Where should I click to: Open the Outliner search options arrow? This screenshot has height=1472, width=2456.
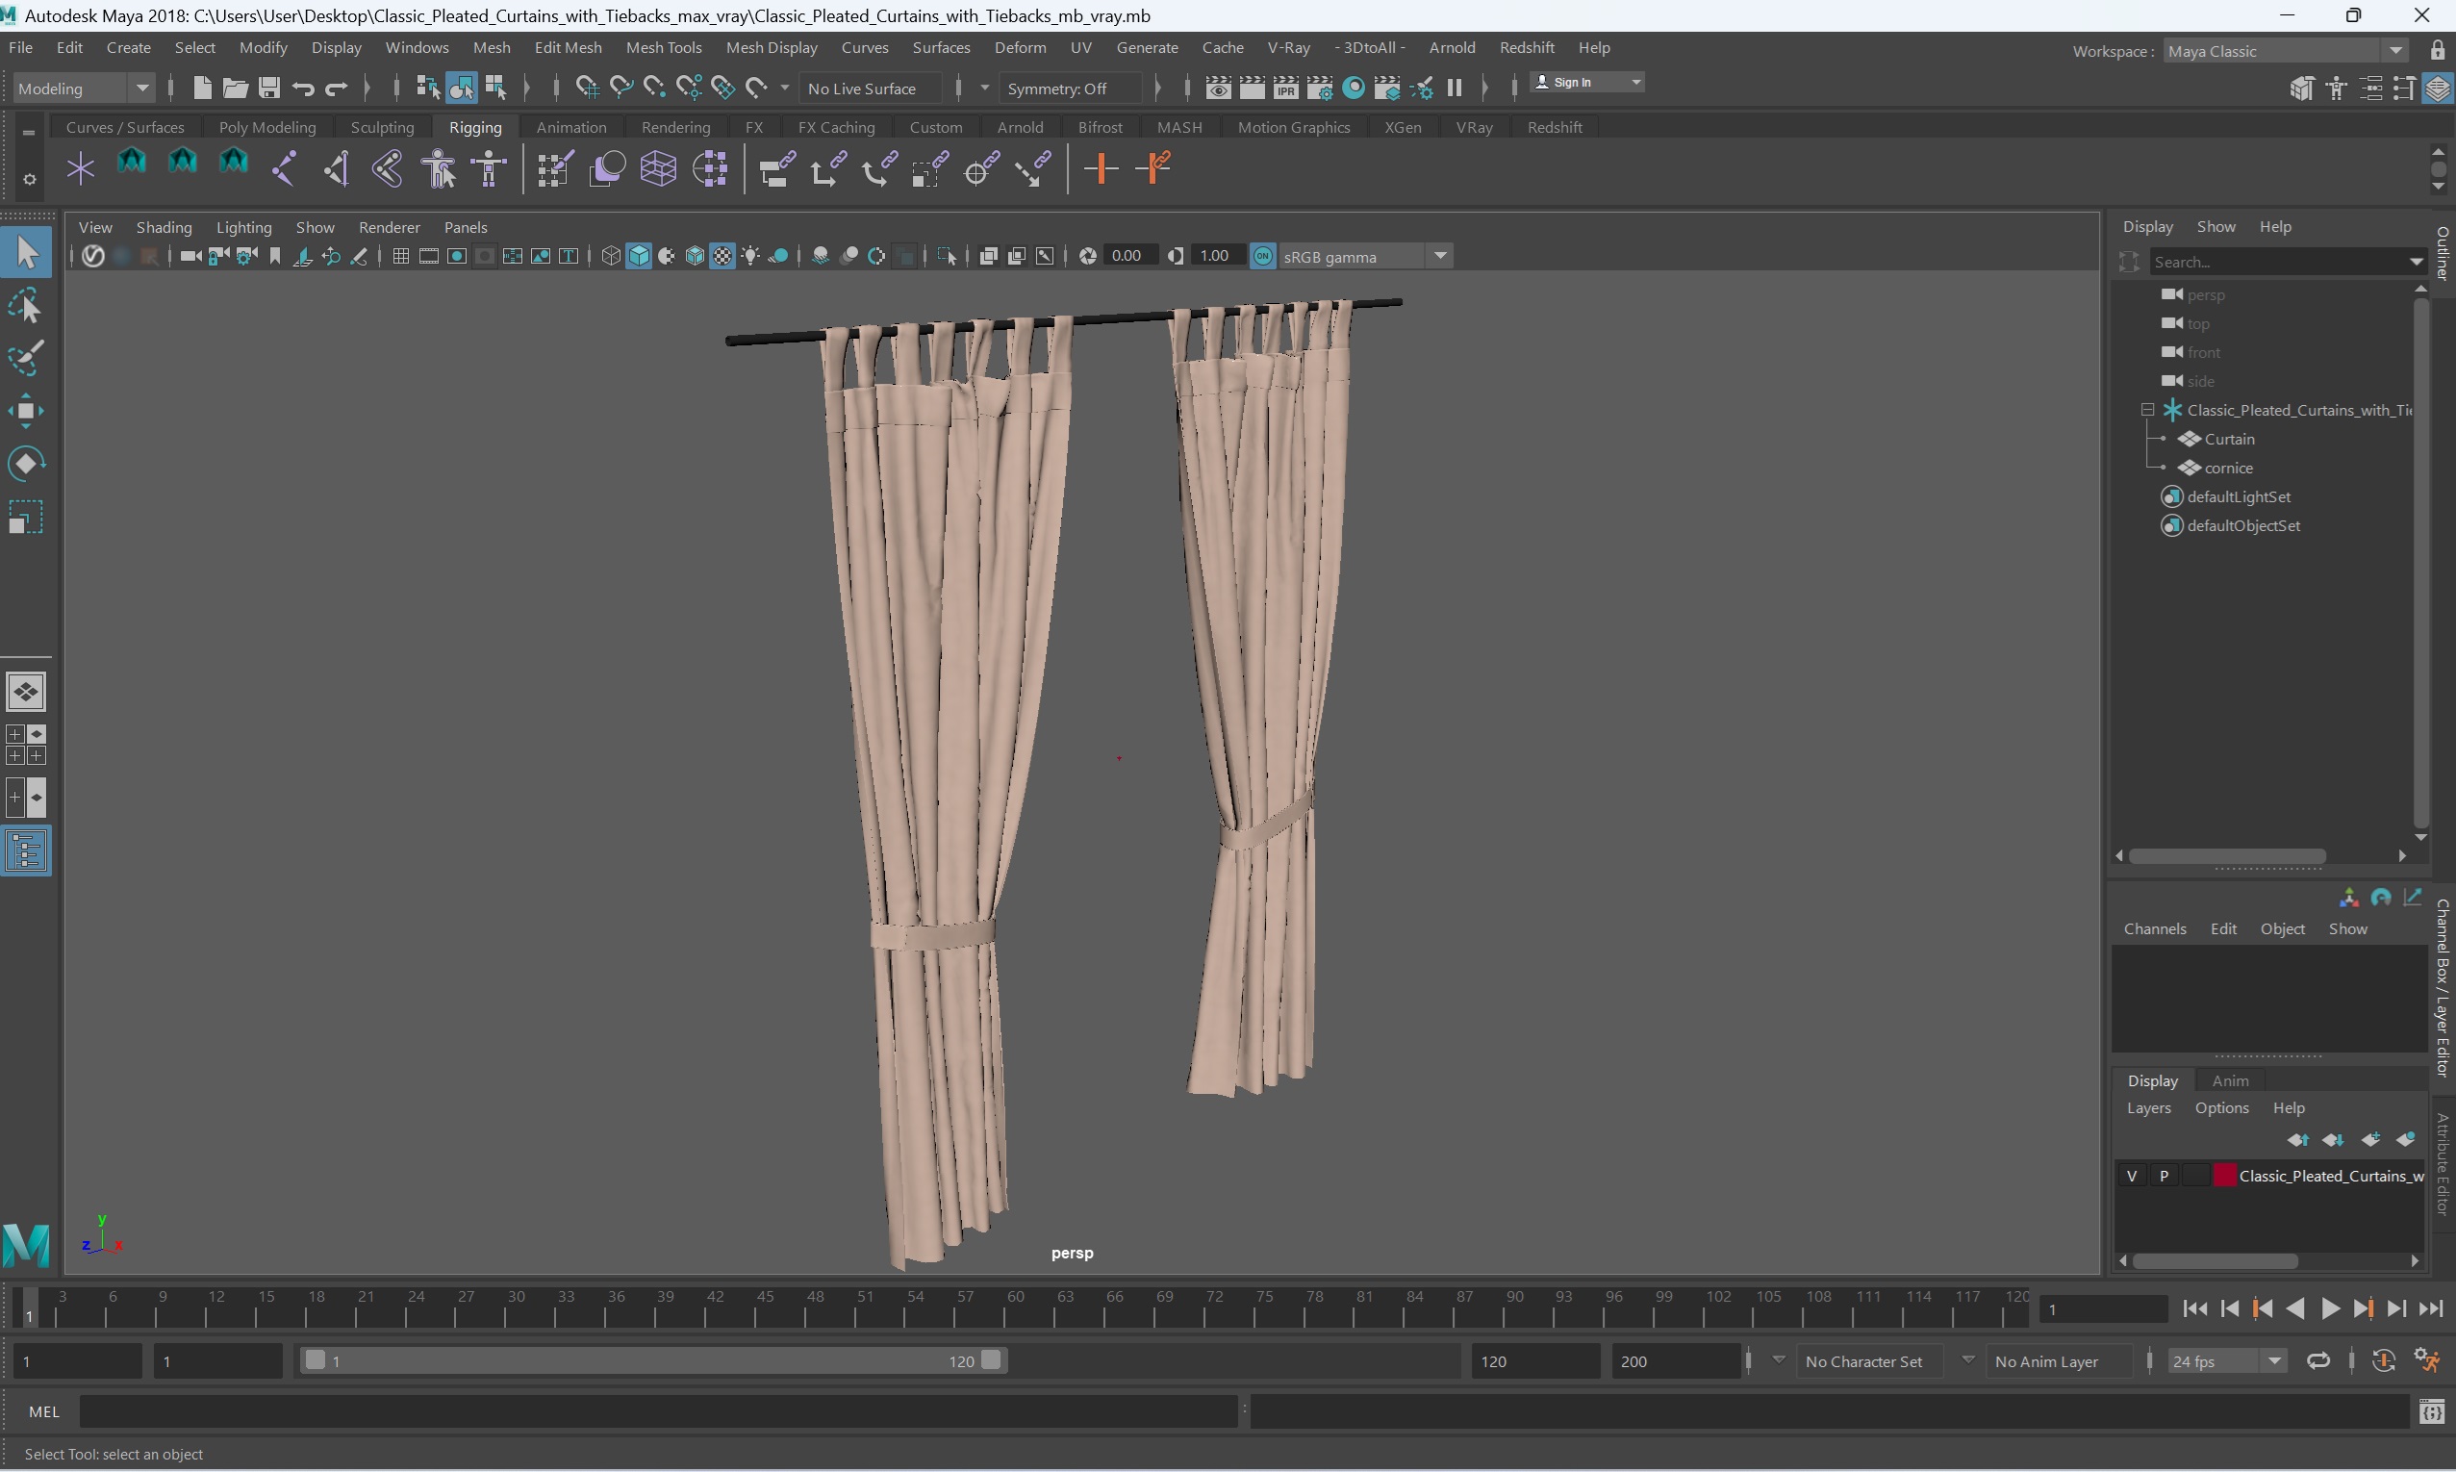point(2415,262)
